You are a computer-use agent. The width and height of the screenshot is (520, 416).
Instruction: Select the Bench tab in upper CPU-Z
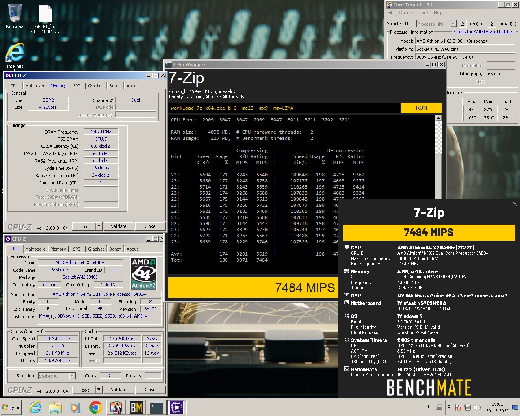pos(115,86)
